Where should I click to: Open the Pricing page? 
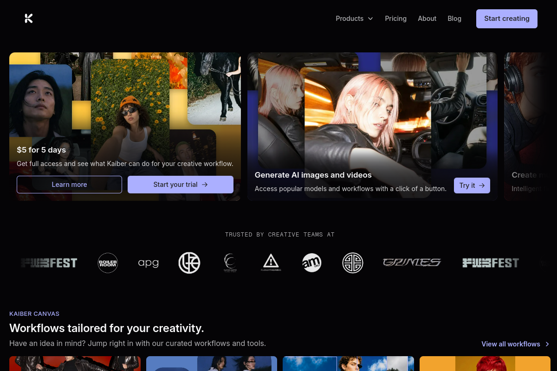tap(395, 19)
